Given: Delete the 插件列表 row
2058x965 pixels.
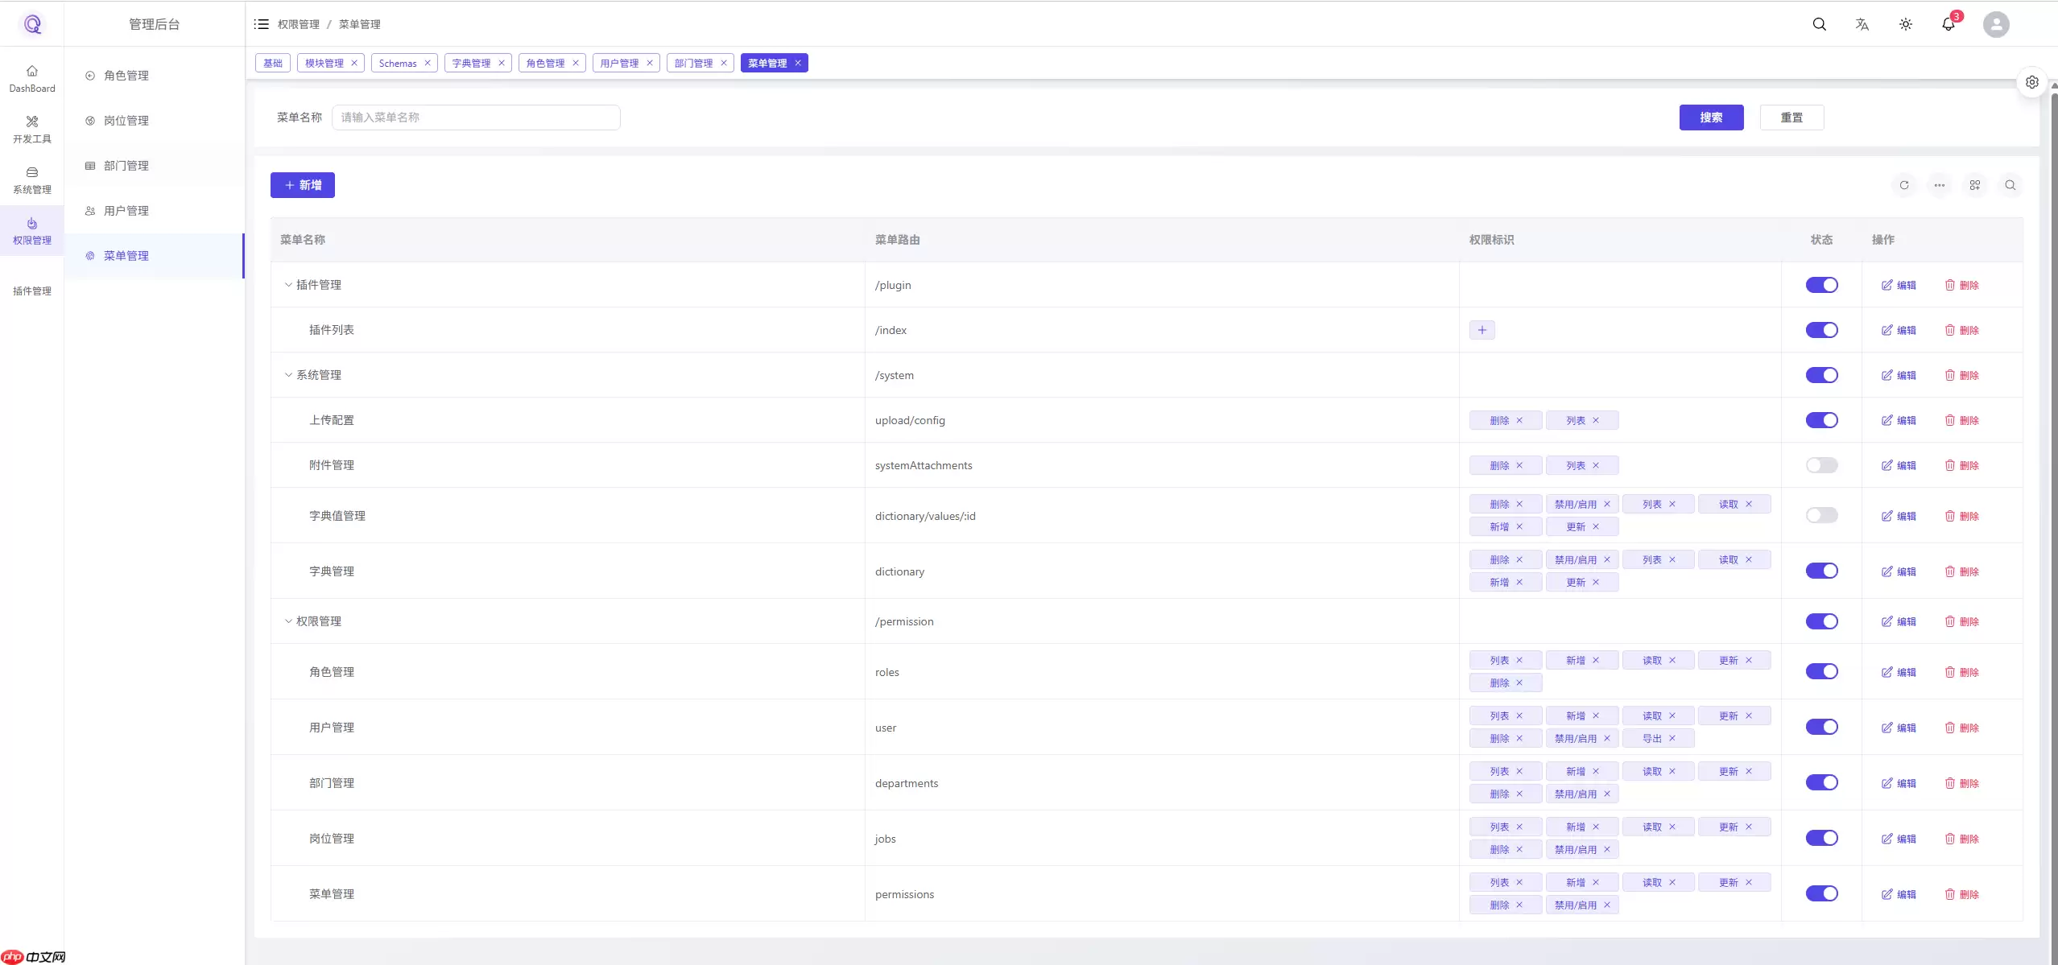Looking at the screenshot, I should click(x=1961, y=330).
